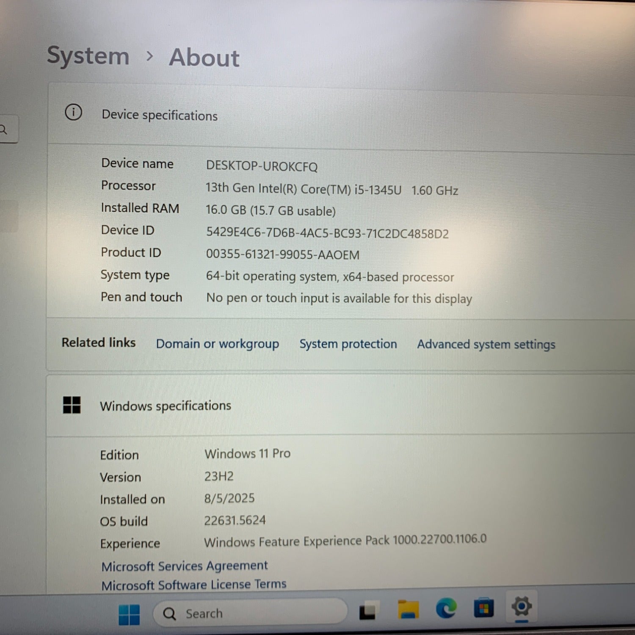Open Advanced system settings link
635x635 pixels.
[486, 345]
